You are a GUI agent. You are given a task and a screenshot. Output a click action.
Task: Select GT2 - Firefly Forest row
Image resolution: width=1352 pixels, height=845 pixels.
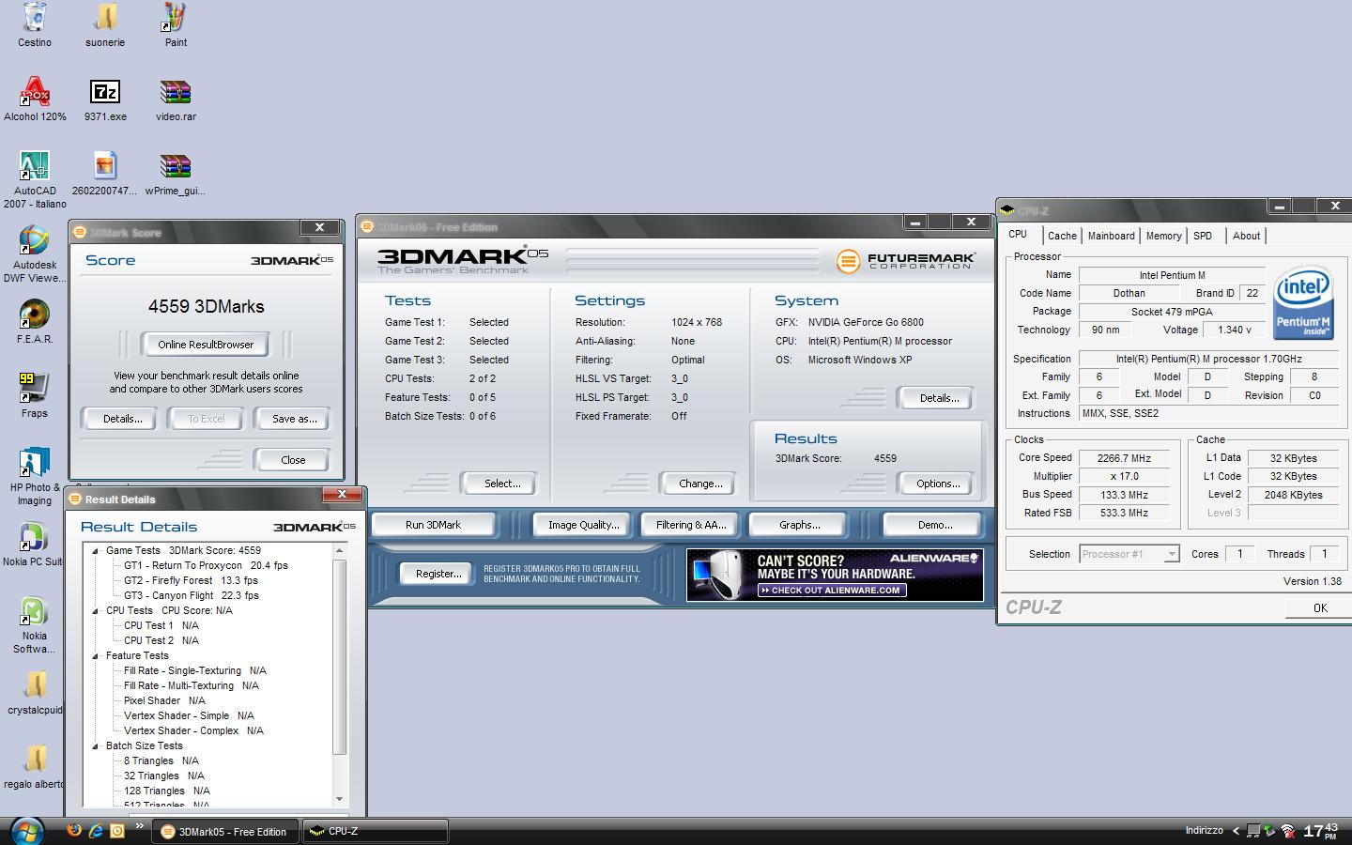(191, 580)
